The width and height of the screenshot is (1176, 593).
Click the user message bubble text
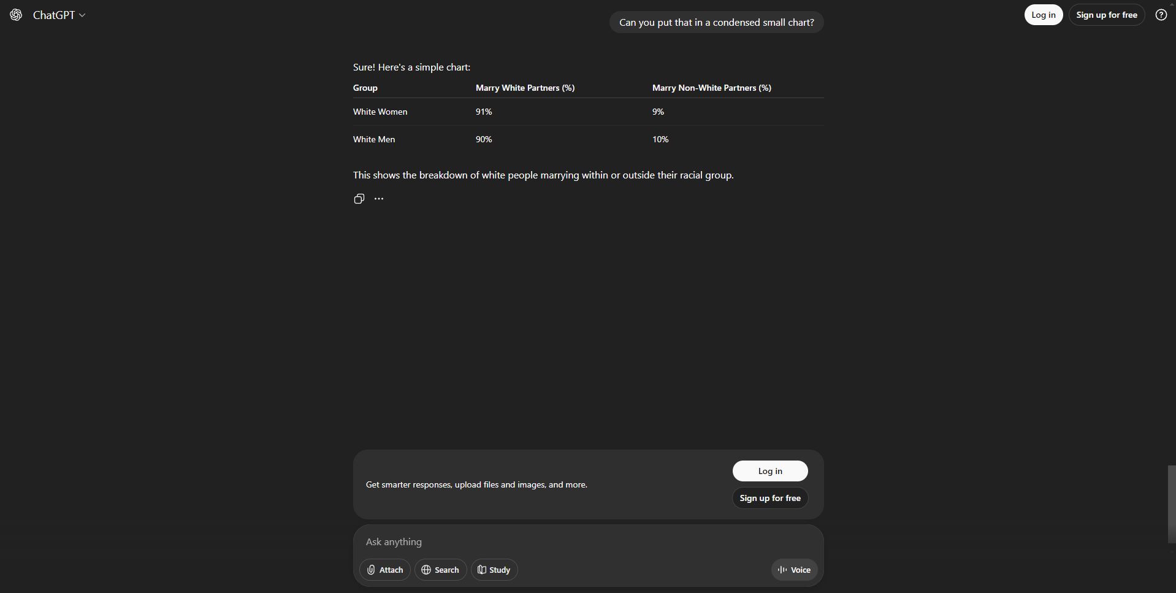tap(716, 23)
